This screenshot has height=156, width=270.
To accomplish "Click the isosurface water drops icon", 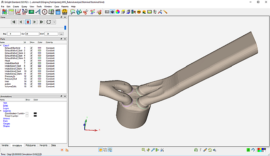I will click(79, 12).
